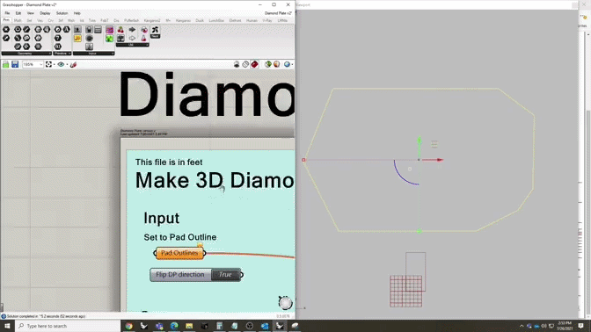Toggle the Don't Draw Preview mode button
The width and height of the screenshot is (591, 332).
coord(237,64)
